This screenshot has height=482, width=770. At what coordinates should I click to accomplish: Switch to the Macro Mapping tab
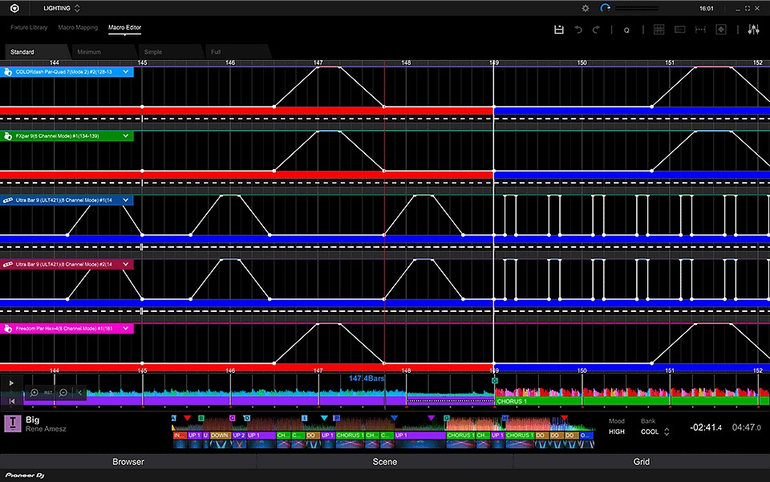78,27
